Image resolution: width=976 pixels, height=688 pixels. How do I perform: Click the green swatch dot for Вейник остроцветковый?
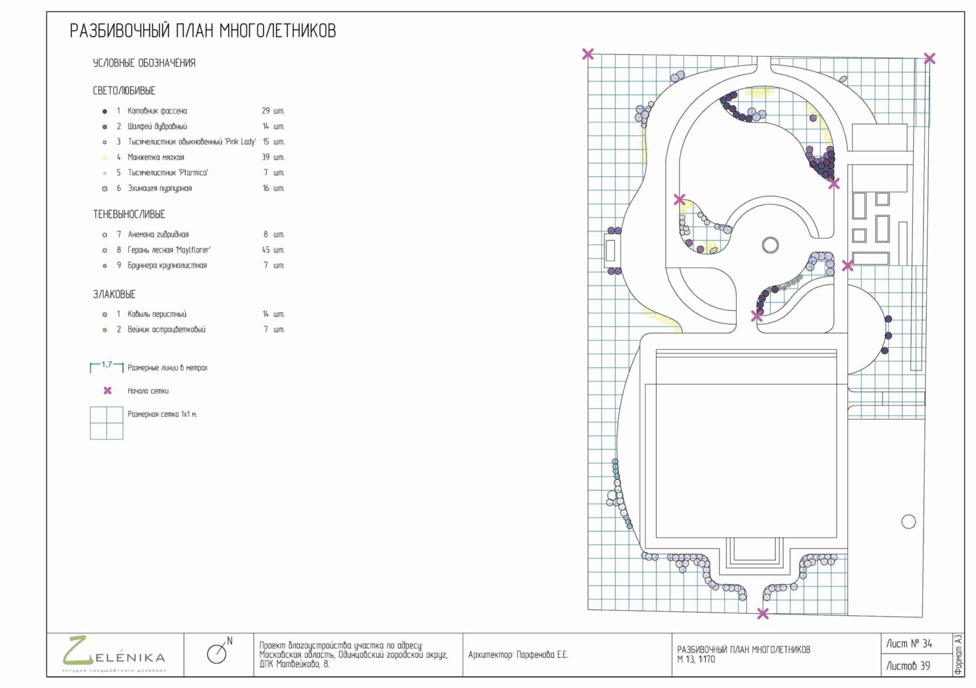tap(105, 330)
